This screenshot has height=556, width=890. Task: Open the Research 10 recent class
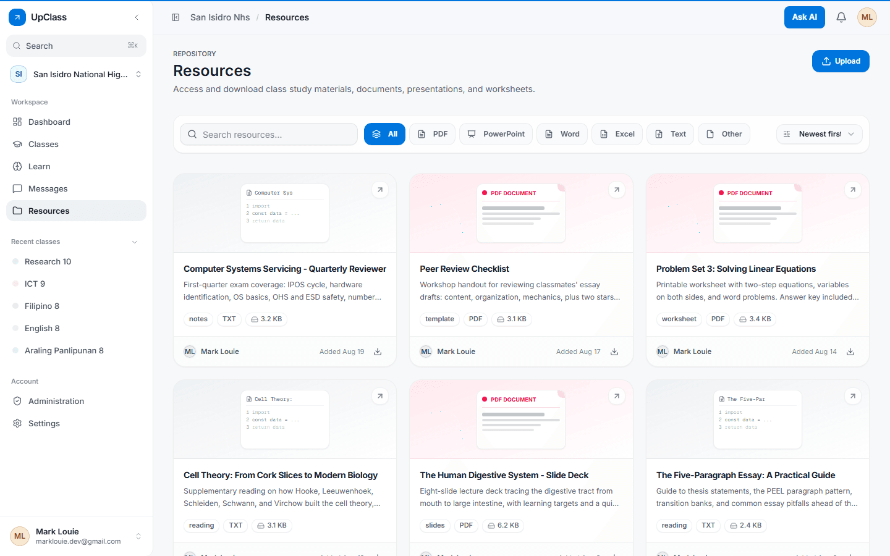point(76,261)
